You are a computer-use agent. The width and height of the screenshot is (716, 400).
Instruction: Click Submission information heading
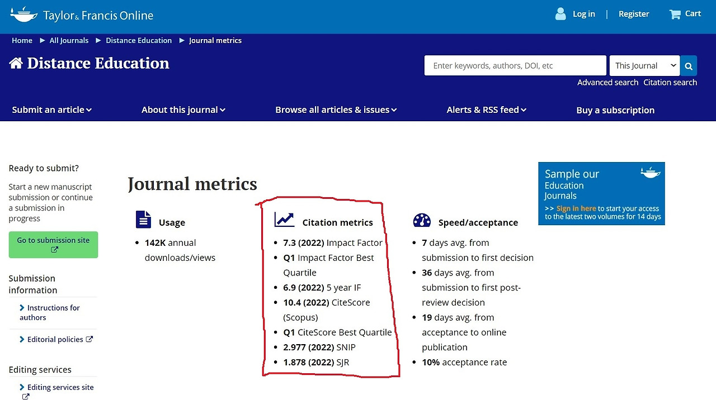click(x=33, y=284)
